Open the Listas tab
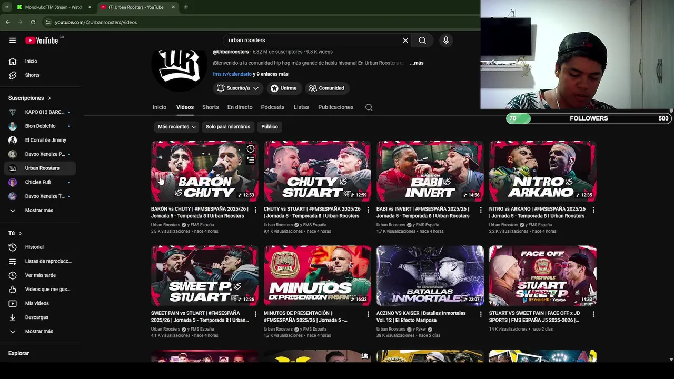674x379 pixels. coord(301,107)
